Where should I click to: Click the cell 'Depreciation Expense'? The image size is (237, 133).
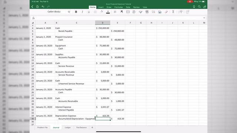coord(66,116)
